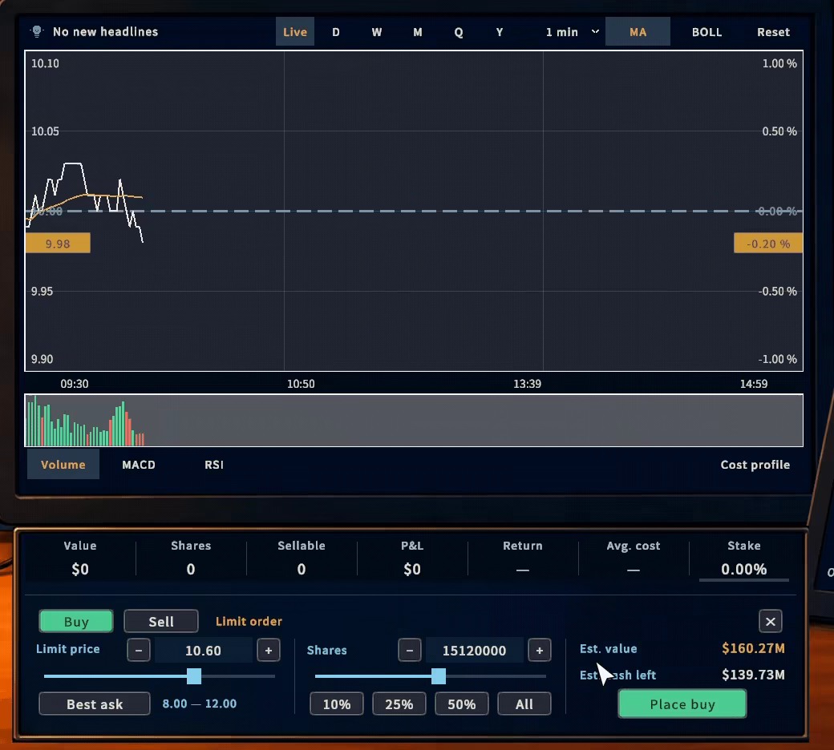834x750 pixels.
Task: Click the limit price field showing 10.60
Action: click(203, 650)
